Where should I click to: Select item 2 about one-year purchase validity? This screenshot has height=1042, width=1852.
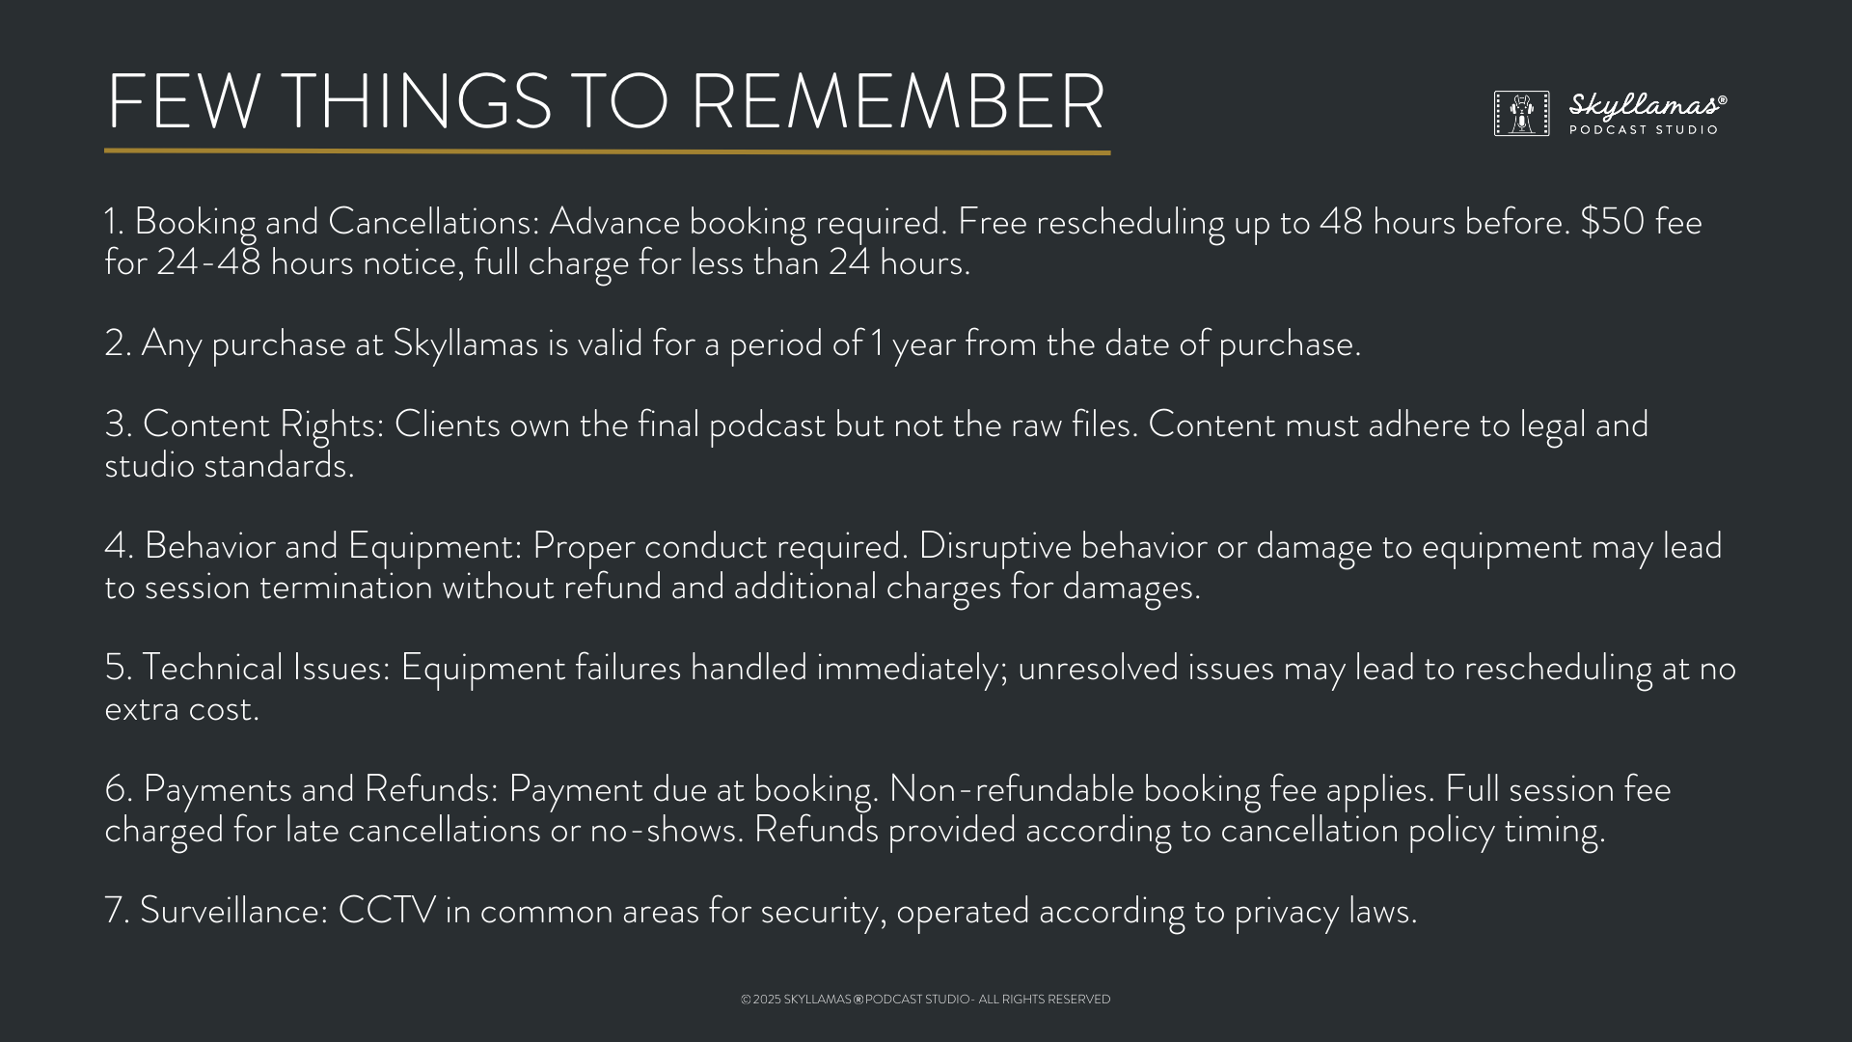pyautogui.click(x=732, y=343)
